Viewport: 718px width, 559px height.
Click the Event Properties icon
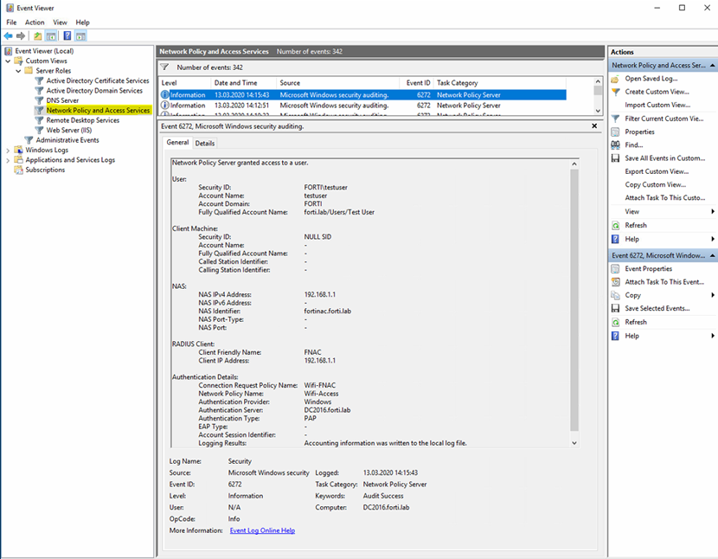pyautogui.click(x=615, y=269)
